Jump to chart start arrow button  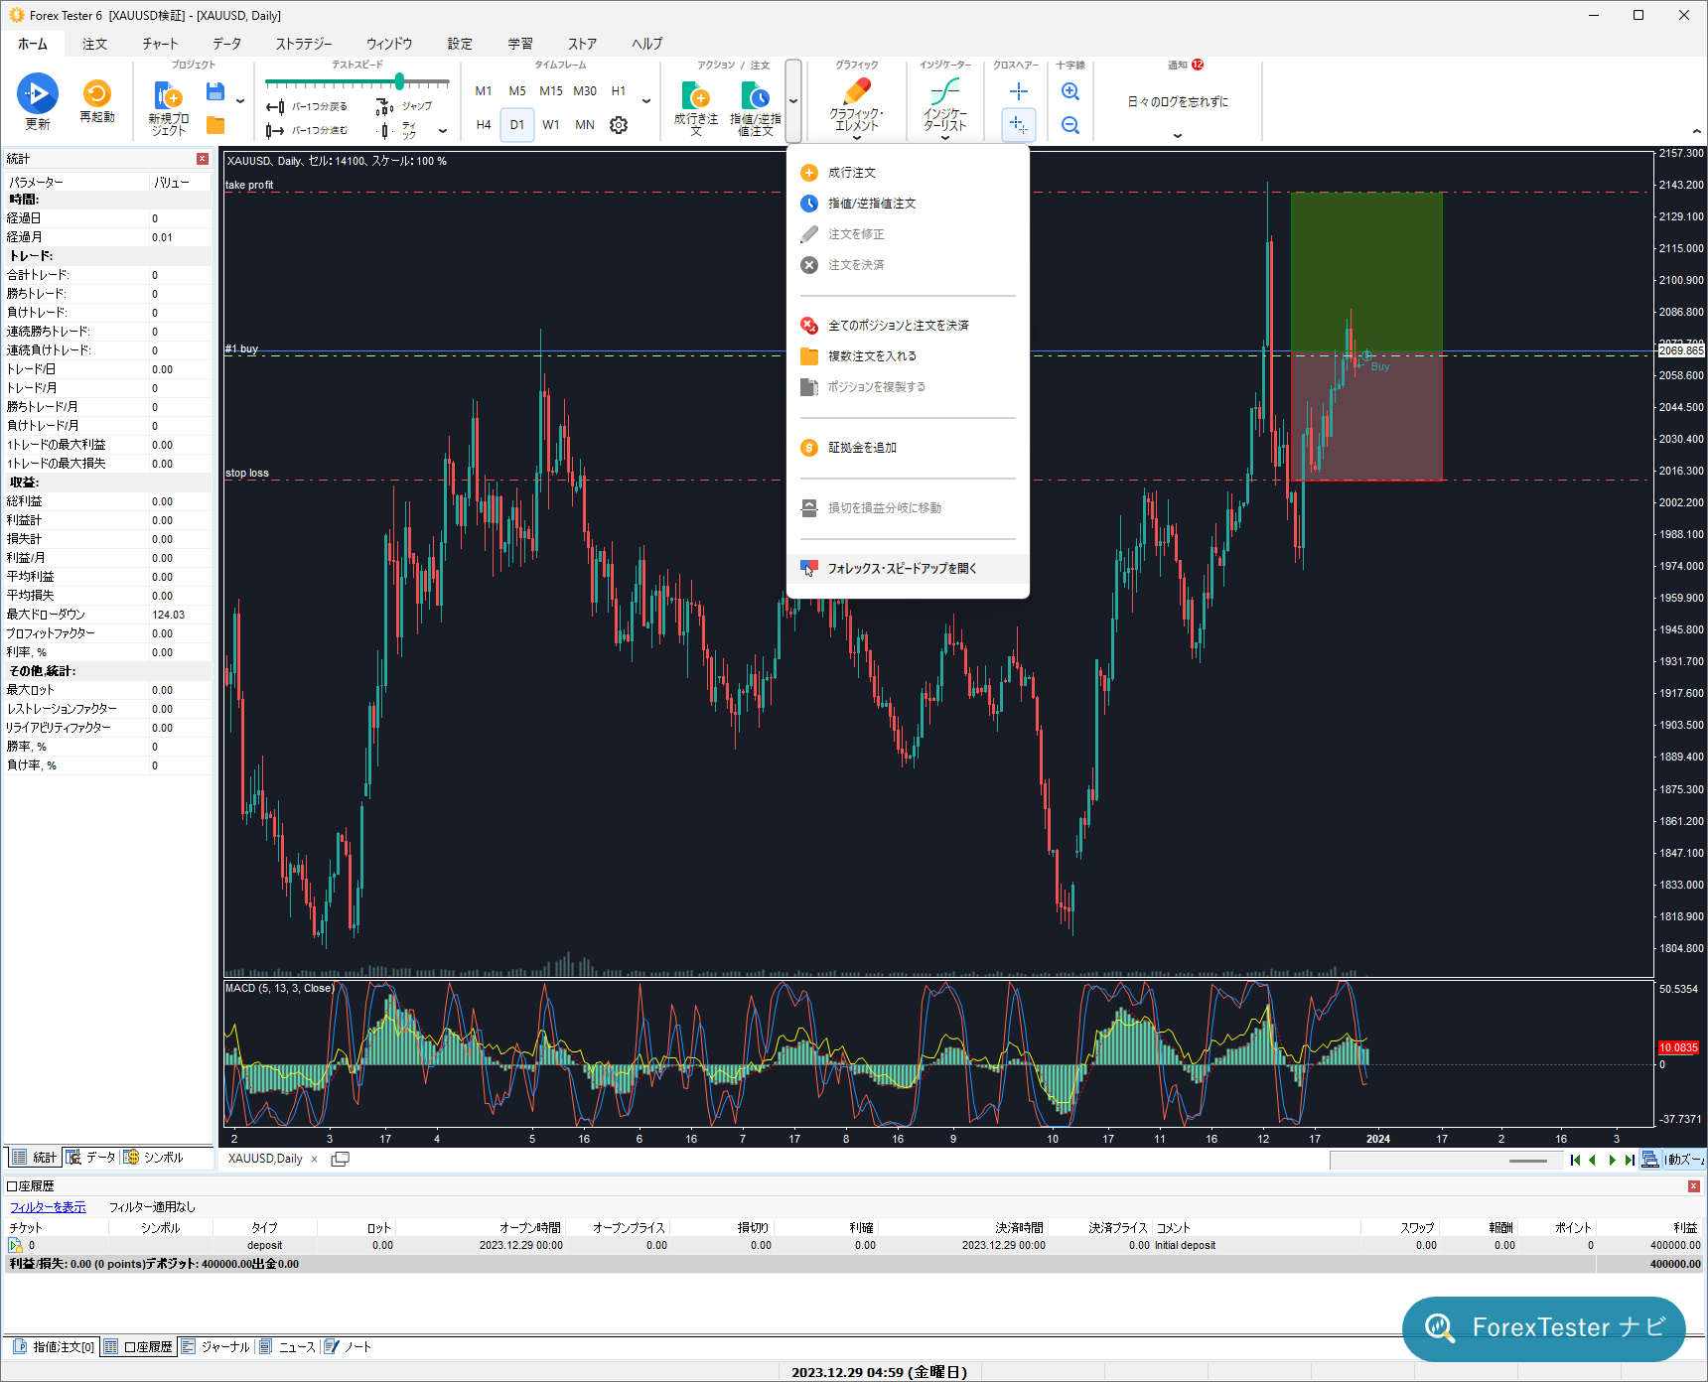pos(1575,1160)
